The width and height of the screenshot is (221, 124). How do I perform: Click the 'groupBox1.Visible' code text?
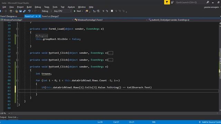click(55, 39)
